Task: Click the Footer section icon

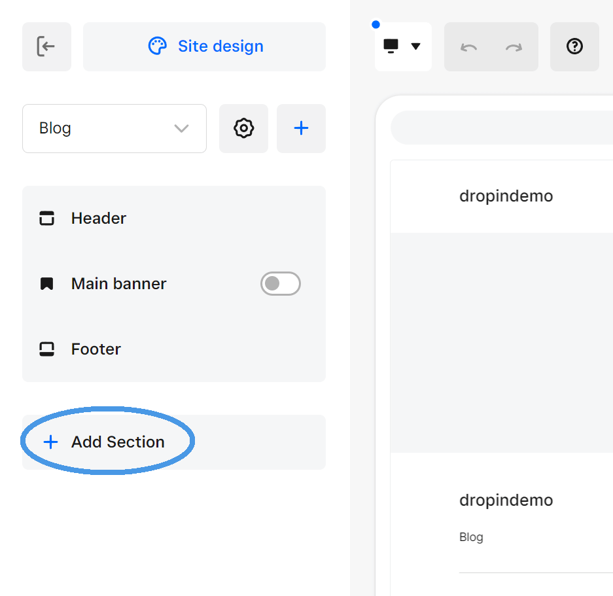Action: [46, 349]
